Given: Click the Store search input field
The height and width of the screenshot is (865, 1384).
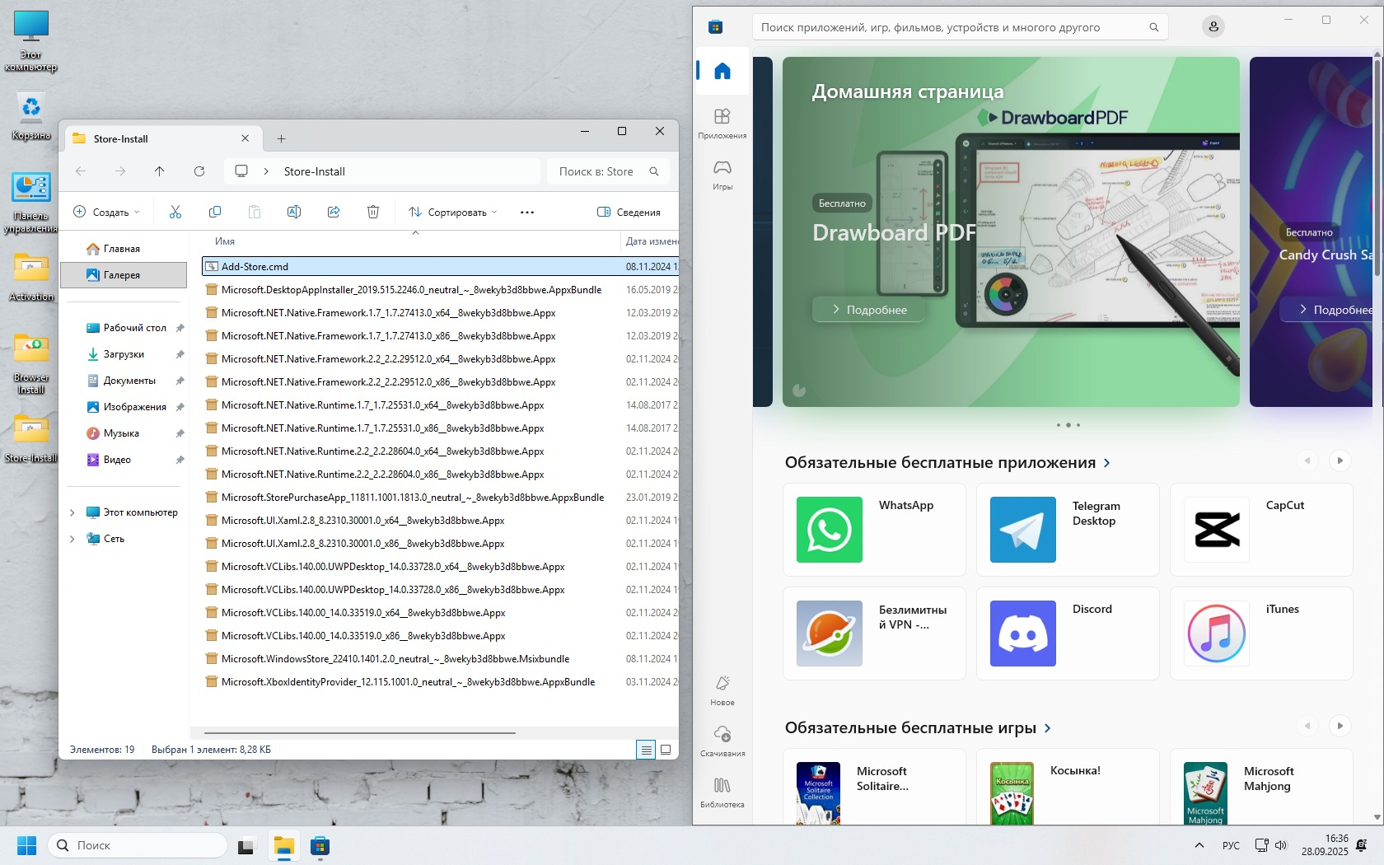Looking at the screenshot, I should (947, 27).
